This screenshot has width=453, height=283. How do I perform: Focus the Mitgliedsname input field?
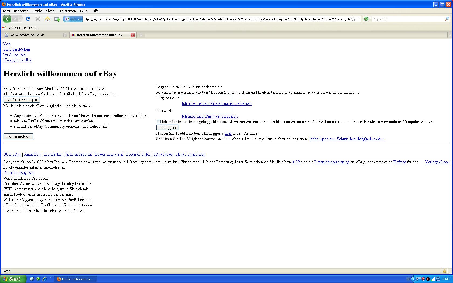pyautogui.click(x=207, y=98)
